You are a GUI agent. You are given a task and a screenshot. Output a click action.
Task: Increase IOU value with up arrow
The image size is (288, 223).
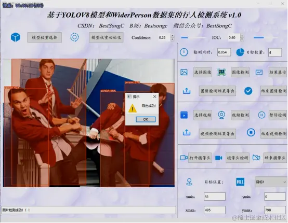[242, 36]
